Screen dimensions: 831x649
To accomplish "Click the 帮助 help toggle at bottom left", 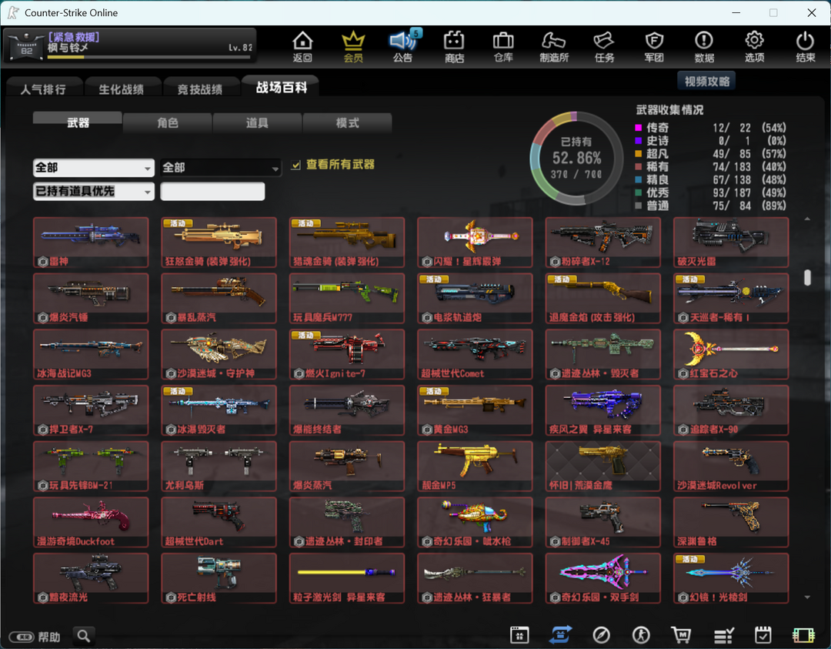I will 35,636.
